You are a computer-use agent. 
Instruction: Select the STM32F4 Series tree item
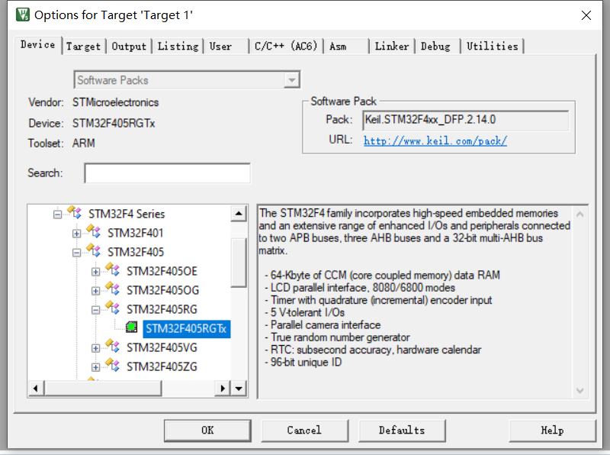pyautogui.click(x=127, y=214)
